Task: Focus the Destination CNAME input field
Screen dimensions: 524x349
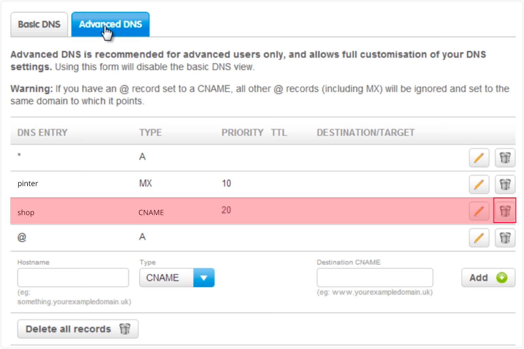Action: [375, 278]
